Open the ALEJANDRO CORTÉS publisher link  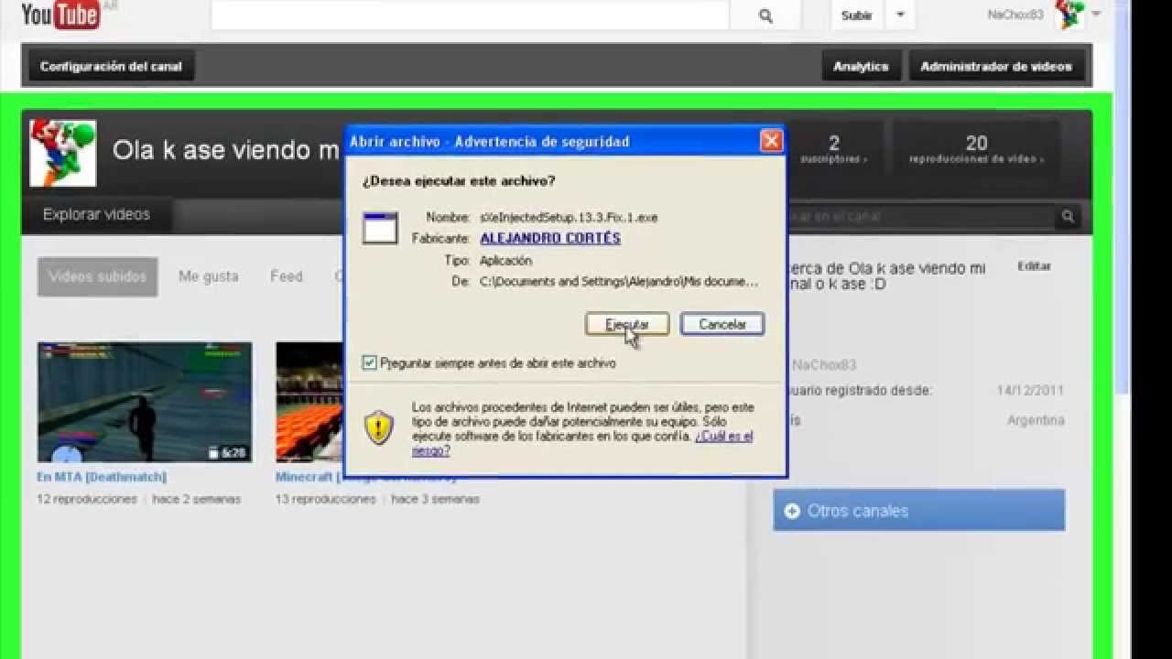[x=550, y=238]
